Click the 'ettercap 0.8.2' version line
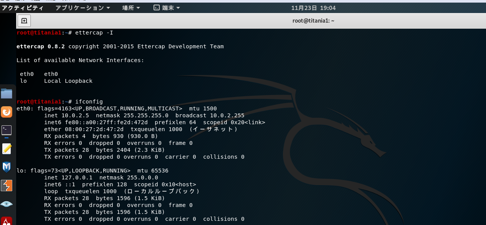 120,46
